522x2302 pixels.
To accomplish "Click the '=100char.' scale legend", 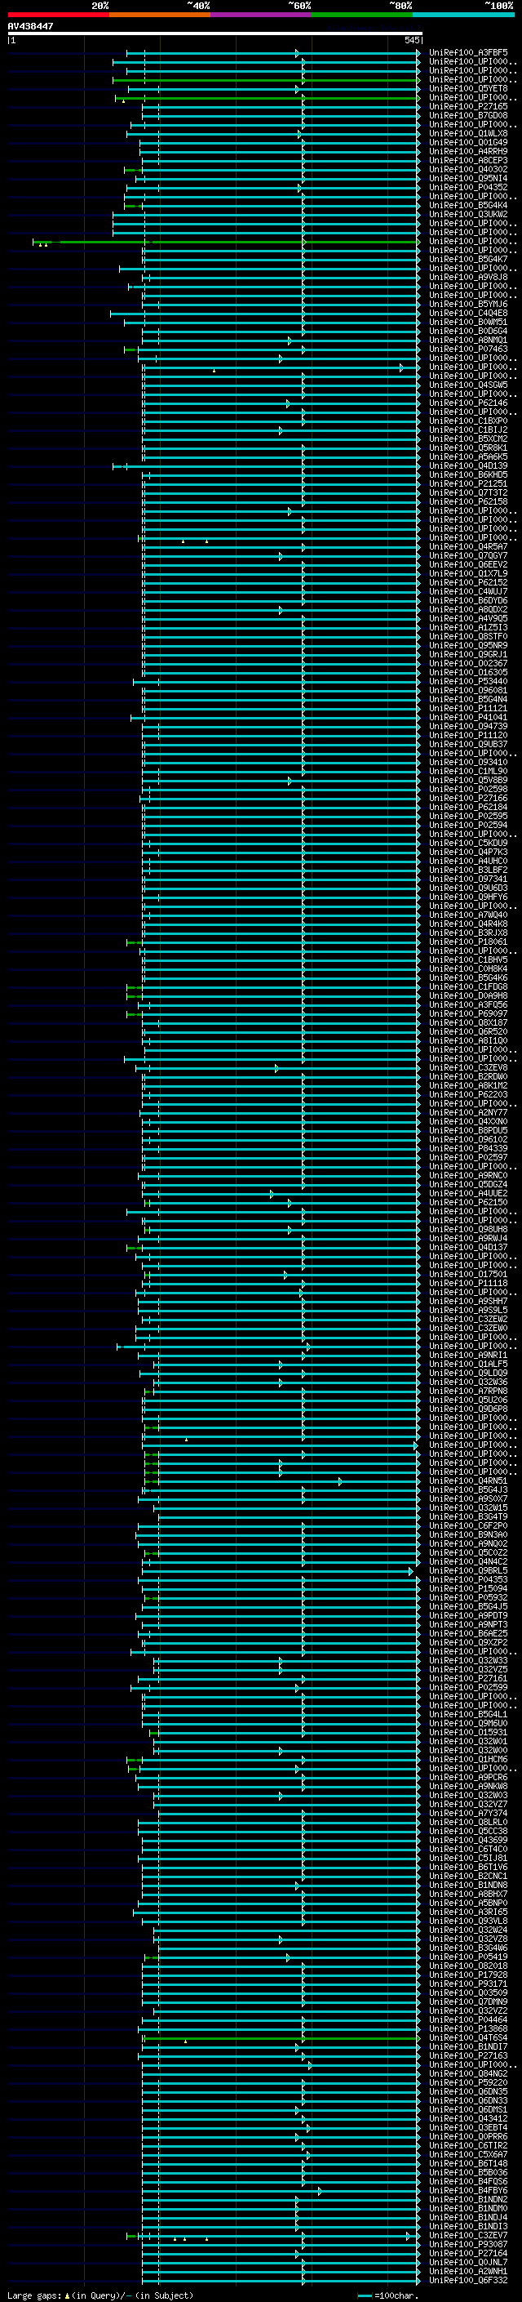I will [388, 2295].
